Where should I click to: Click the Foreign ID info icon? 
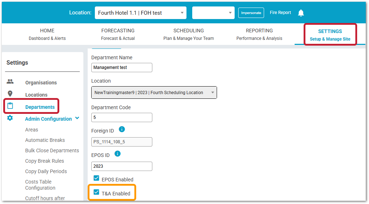pos(121,129)
